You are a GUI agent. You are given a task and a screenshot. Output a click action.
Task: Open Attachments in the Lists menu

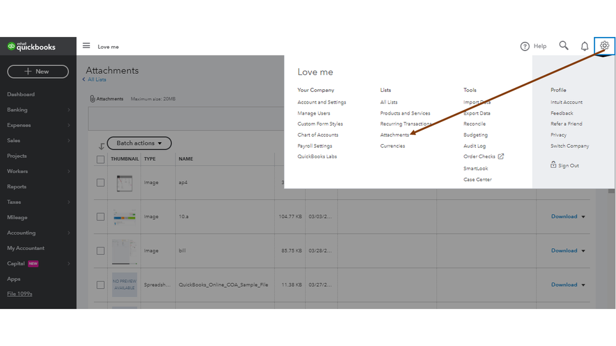coord(395,135)
